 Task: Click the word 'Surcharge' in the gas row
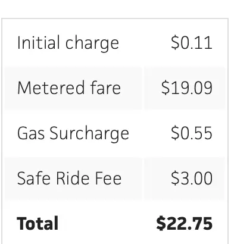89,134
